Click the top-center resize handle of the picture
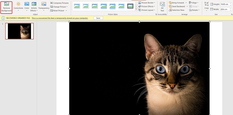The height and width of the screenshot is (115, 233). (x=140, y=22)
